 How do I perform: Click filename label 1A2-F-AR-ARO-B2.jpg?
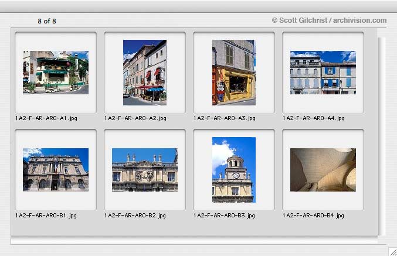pos(135,216)
